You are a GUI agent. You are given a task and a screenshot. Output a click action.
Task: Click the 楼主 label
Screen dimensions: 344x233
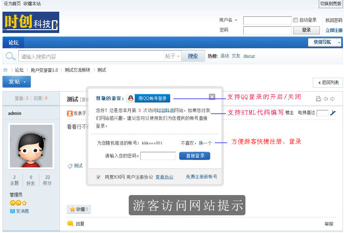coord(290,112)
